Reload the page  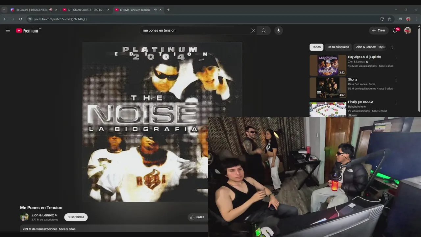[20, 19]
